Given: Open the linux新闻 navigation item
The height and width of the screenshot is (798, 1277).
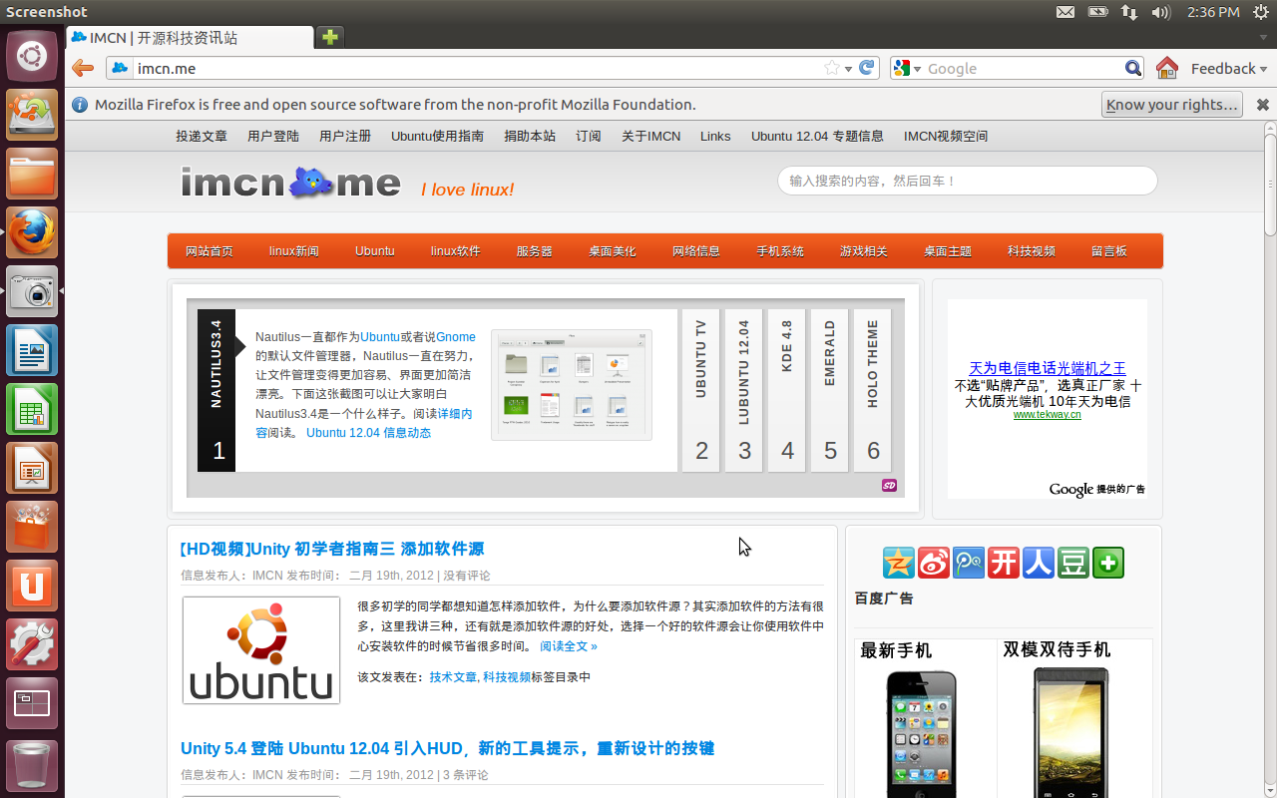Looking at the screenshot, I should click(x=294, y=251).
